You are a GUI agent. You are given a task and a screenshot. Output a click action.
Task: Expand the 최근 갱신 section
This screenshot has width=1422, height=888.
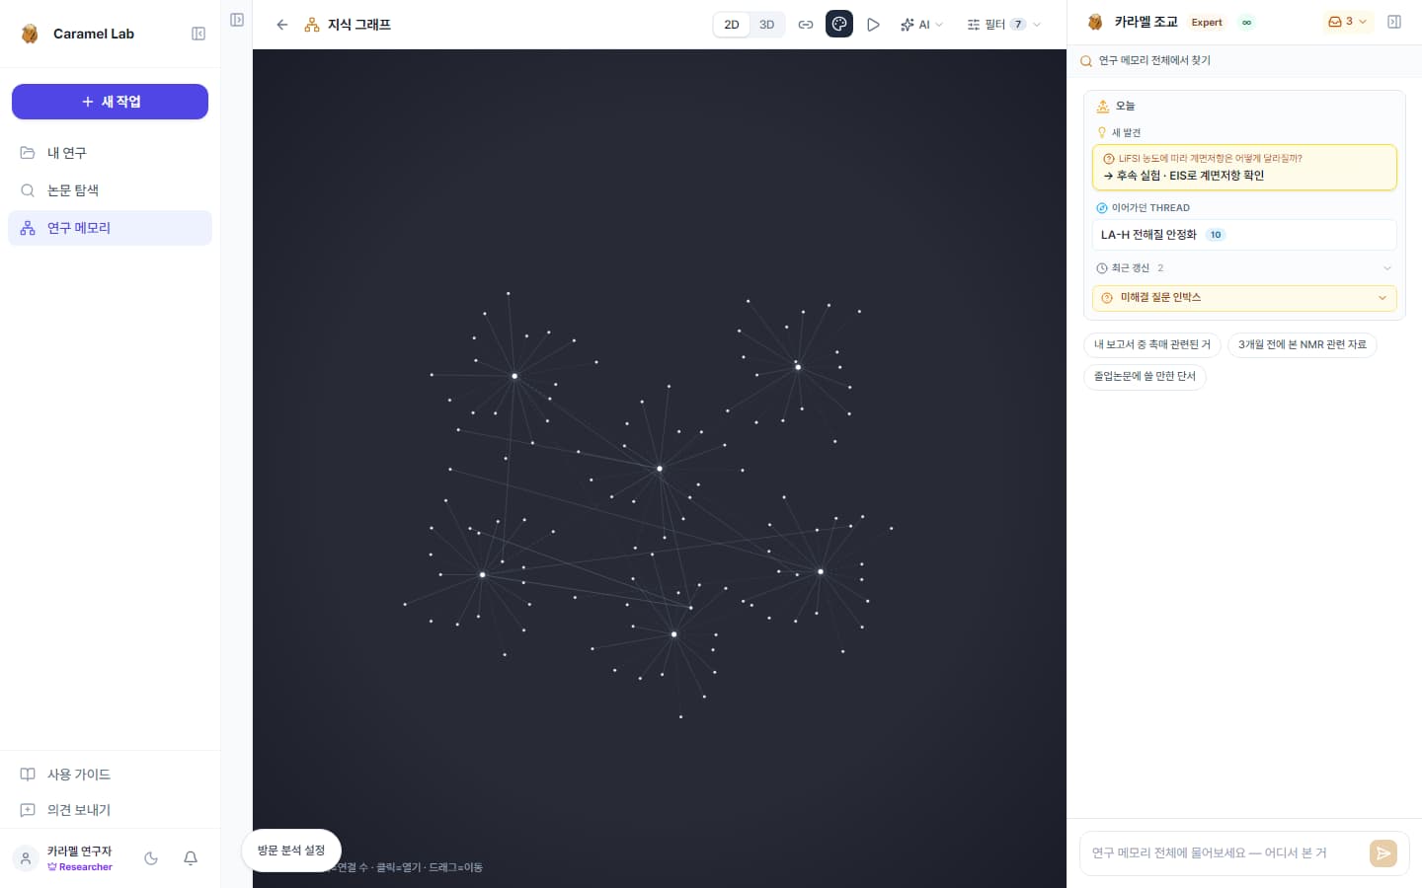coord(1244,268)
